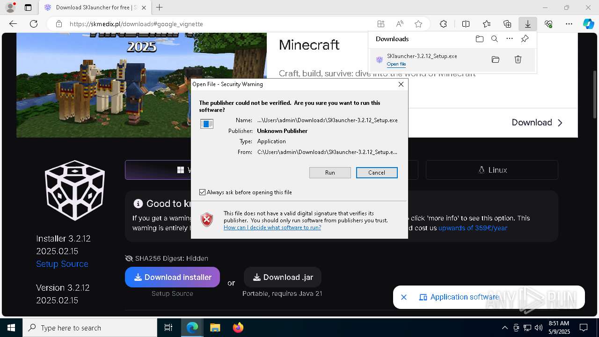Click the Download .jar button
Image resolution: width=599 pixels, height=337 pixels.
click(283, 277)
